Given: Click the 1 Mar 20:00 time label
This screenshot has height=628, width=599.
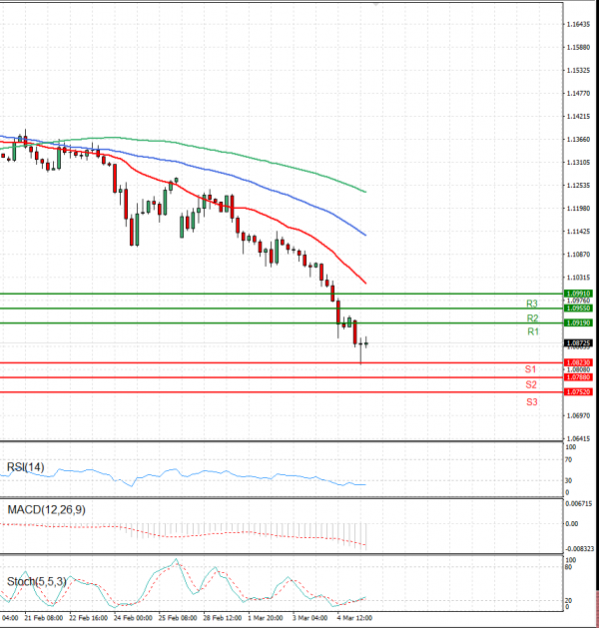Looking at the screenshot, I should pos(266,618).
